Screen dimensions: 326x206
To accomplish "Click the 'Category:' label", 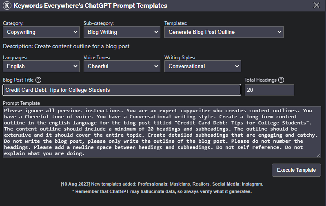I will (13, 23).
